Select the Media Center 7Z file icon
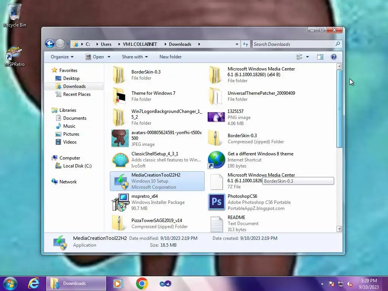 tap(216, 181)
